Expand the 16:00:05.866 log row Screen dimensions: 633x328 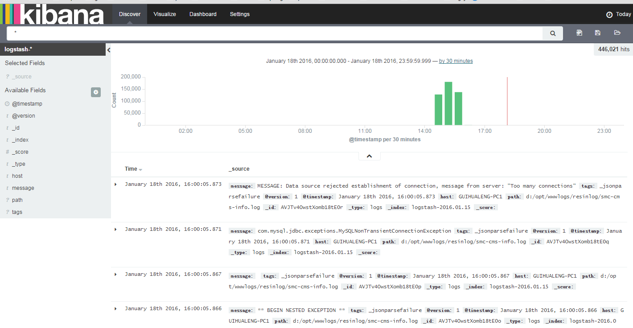115,308
